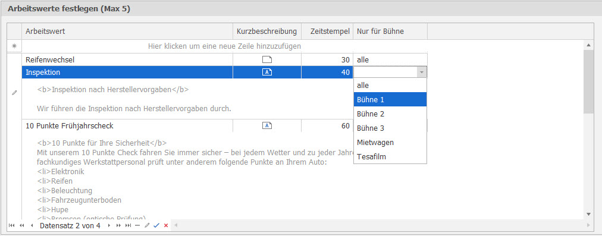Image resolution: width=602 pixels, height=236 pixels.
Task: Sort by Kurzbeschreibung column header
Action: [x=267, y=32]
